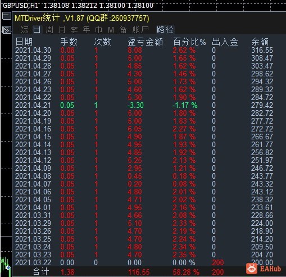Select the date 2021.03.25 row
The image size is (286, 277).
click(x=33, y=239)
